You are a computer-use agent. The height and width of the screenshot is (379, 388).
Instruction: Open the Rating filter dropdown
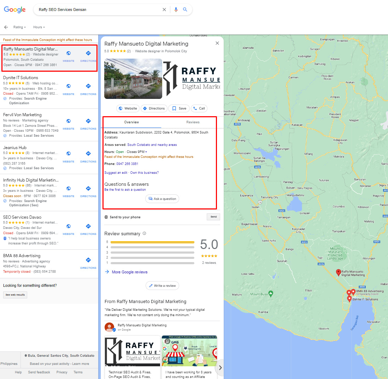pos(19,27)
